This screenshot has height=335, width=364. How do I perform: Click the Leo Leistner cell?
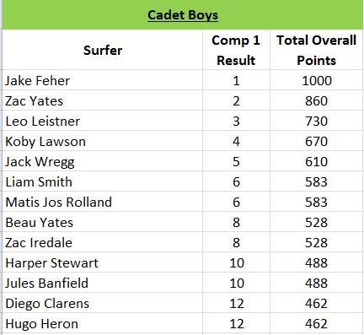(x=103, y=121)
